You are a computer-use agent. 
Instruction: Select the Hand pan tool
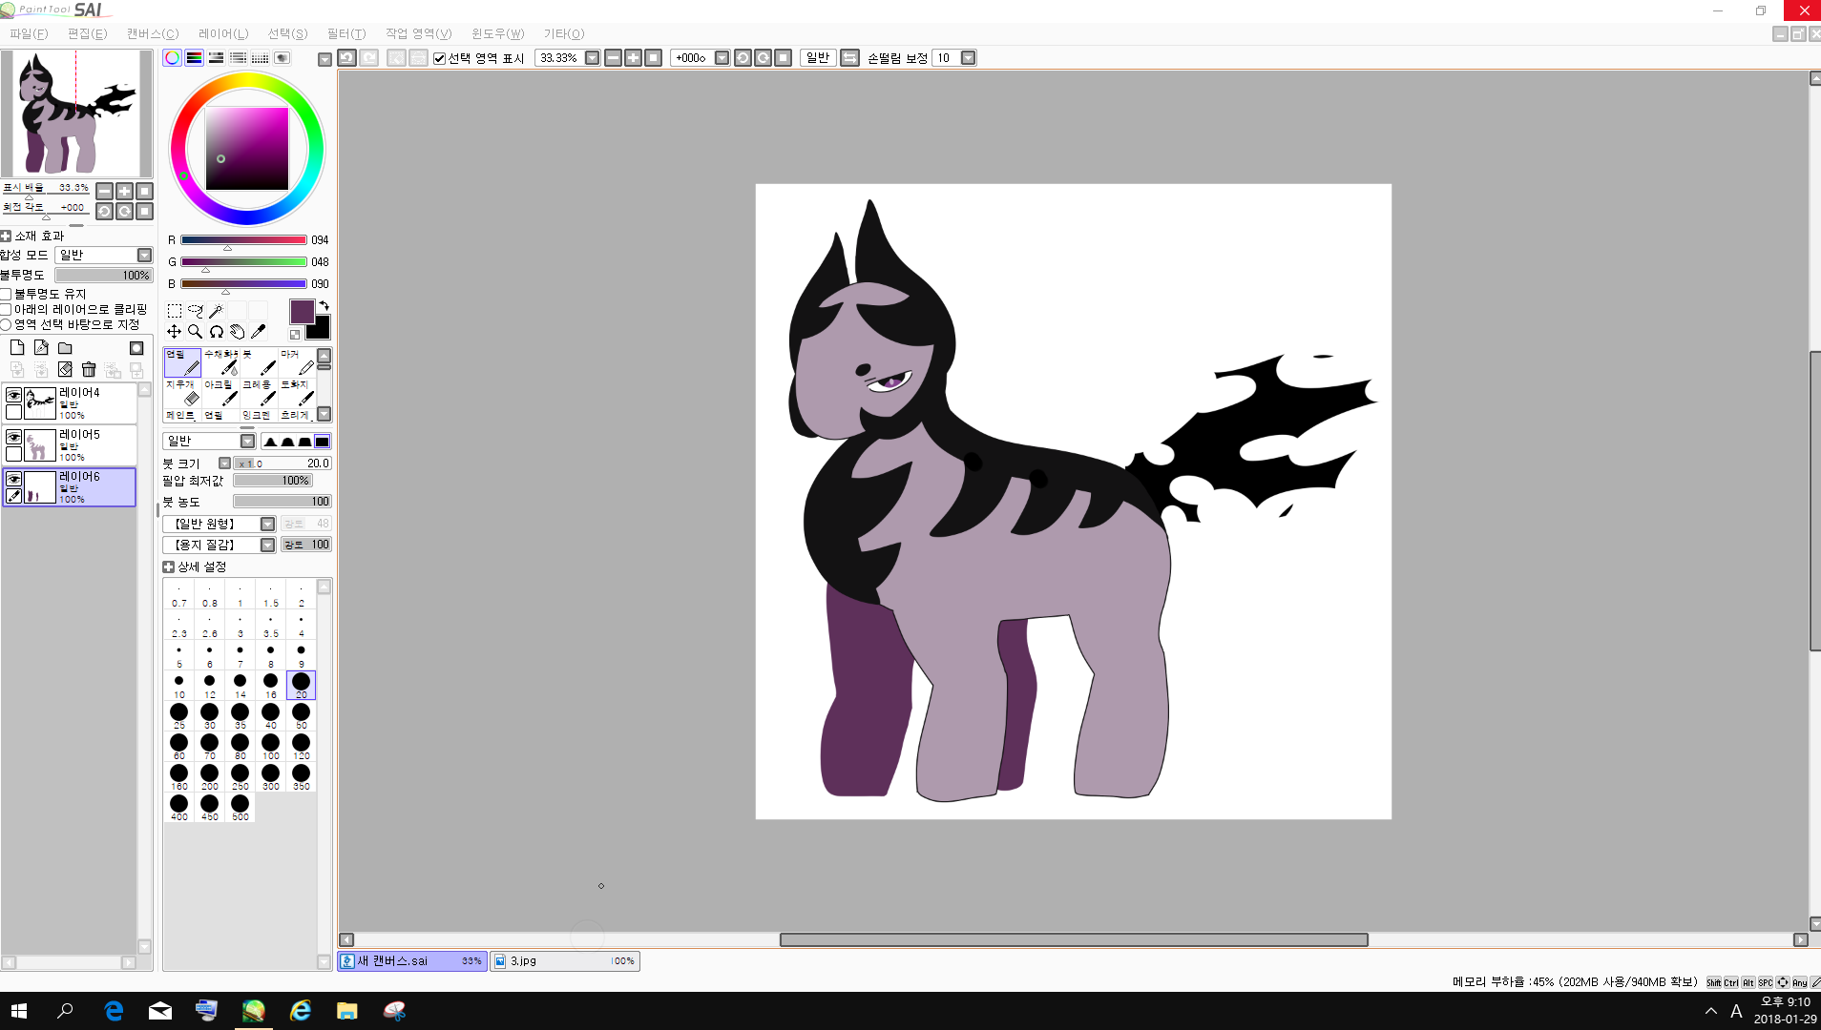[x=237, y=332]
